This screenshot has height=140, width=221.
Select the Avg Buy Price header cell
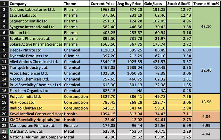[x=128, y=4]
